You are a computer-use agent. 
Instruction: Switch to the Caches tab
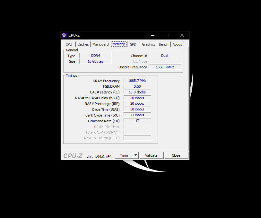click(83, 44)
